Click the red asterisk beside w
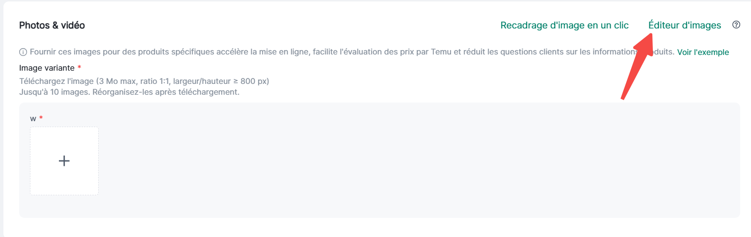Screen dimensions: 751x237 pos(41,118)
